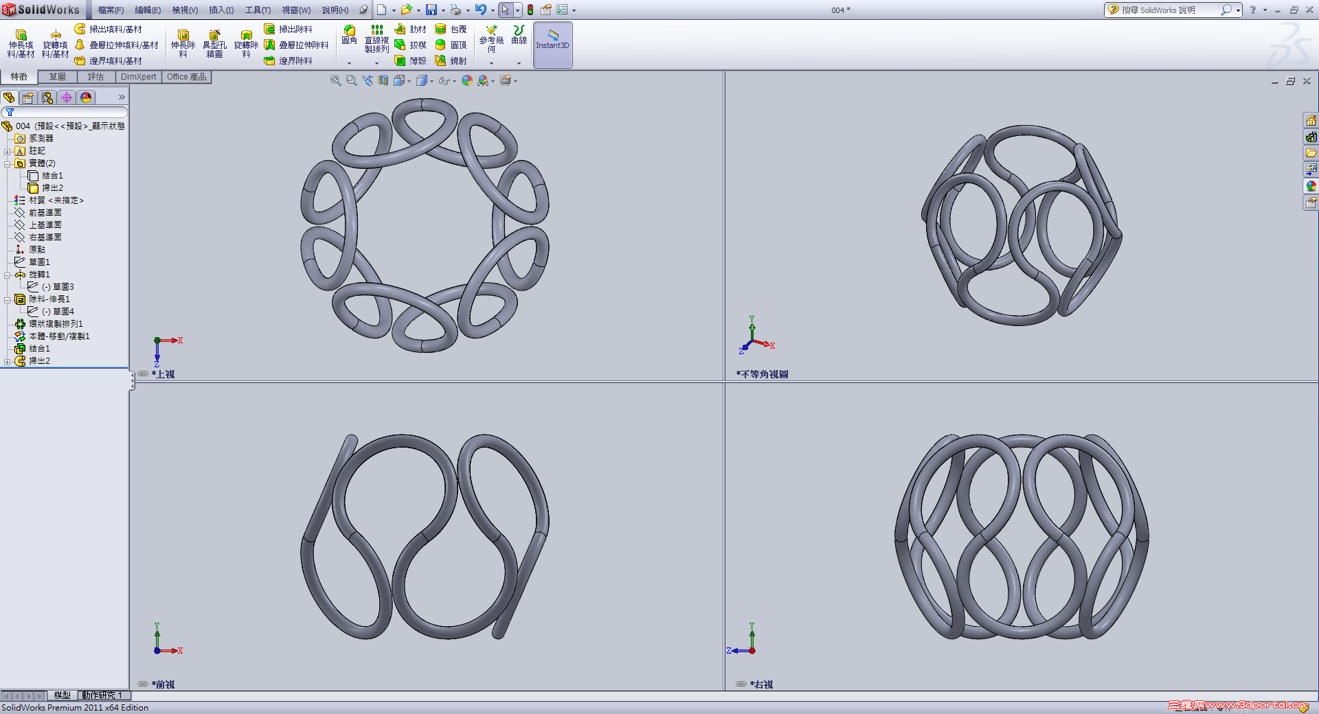The image size is (1319, 714).
Task: Select the 伸長除料 extruded cut tool
Action: [x=183, y=44]
